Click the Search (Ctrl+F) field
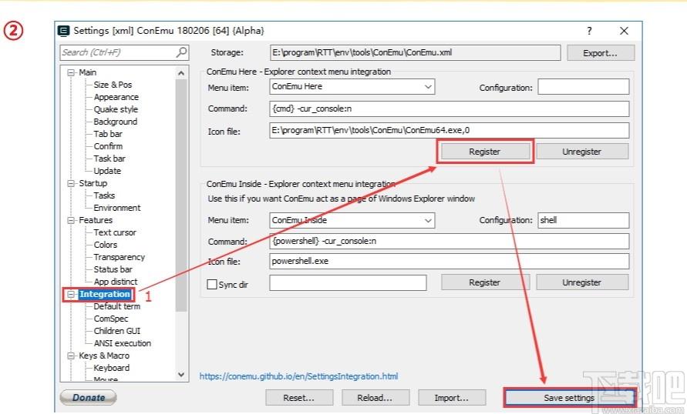 (x=118, y=52)
